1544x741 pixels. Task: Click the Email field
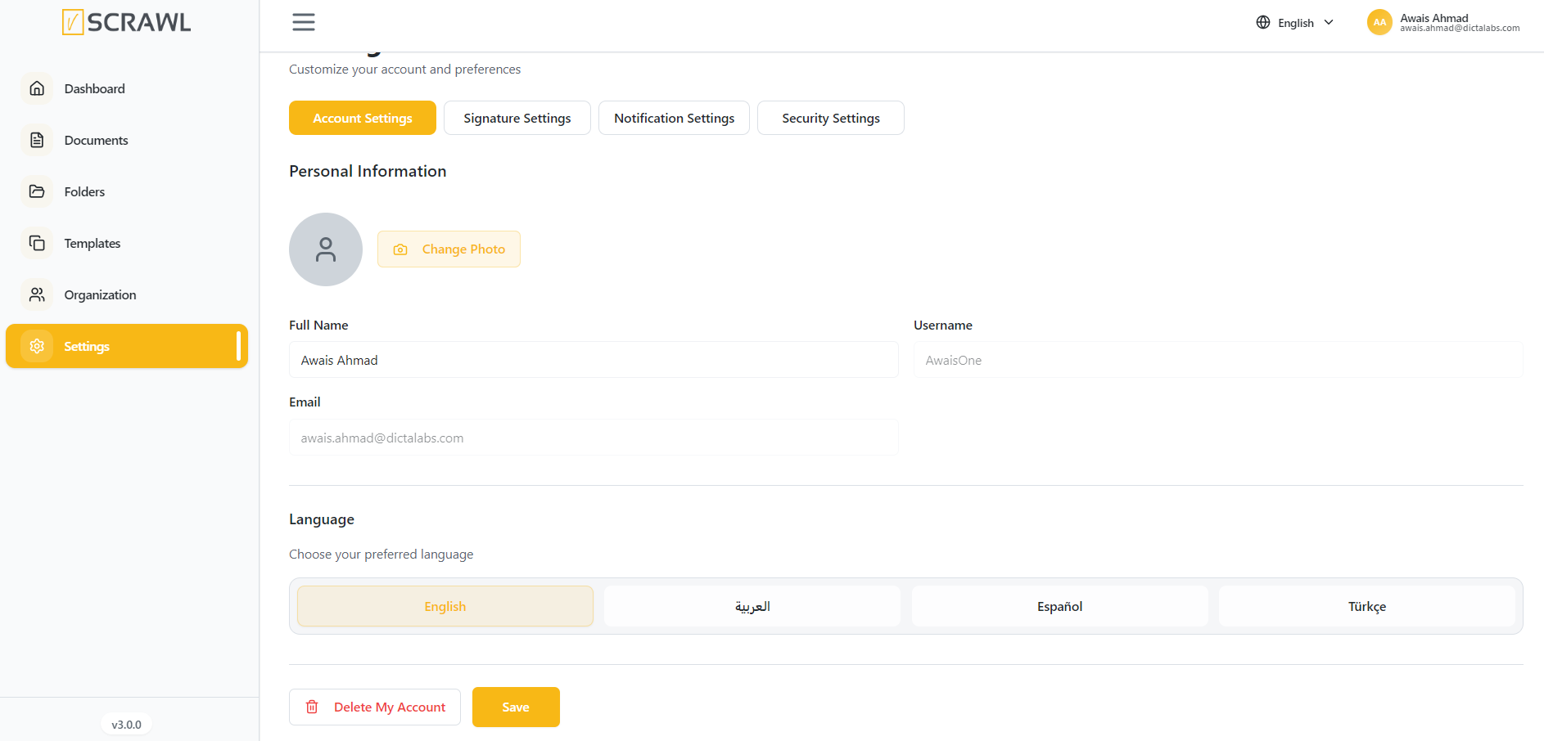tap(594, 438)
